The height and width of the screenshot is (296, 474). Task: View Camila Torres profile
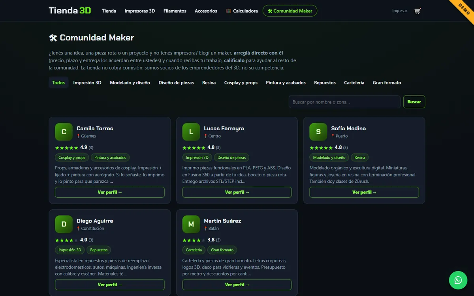pos(110,192)
